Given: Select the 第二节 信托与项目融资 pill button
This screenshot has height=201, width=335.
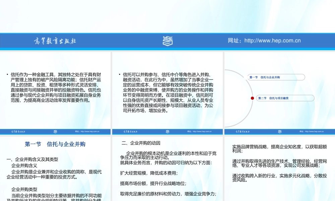Looking at the screenshot, I should tap(285, 98).
